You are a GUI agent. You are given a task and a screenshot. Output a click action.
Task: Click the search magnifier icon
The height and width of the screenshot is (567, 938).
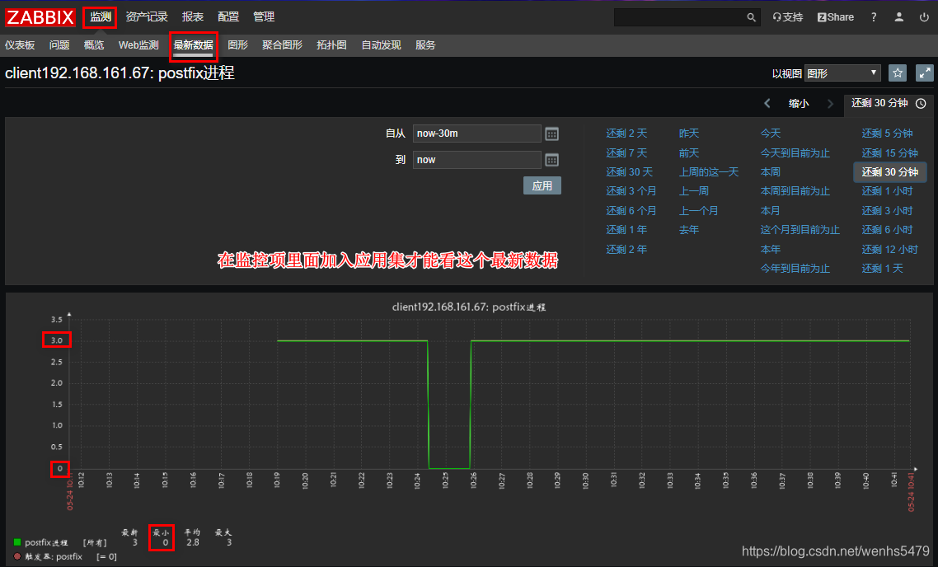tap(752, 17)
